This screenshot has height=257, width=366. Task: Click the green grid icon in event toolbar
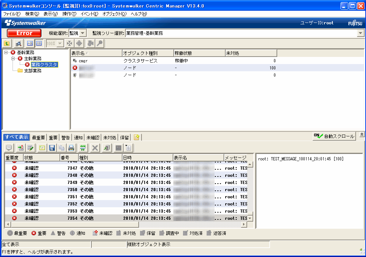83,147
